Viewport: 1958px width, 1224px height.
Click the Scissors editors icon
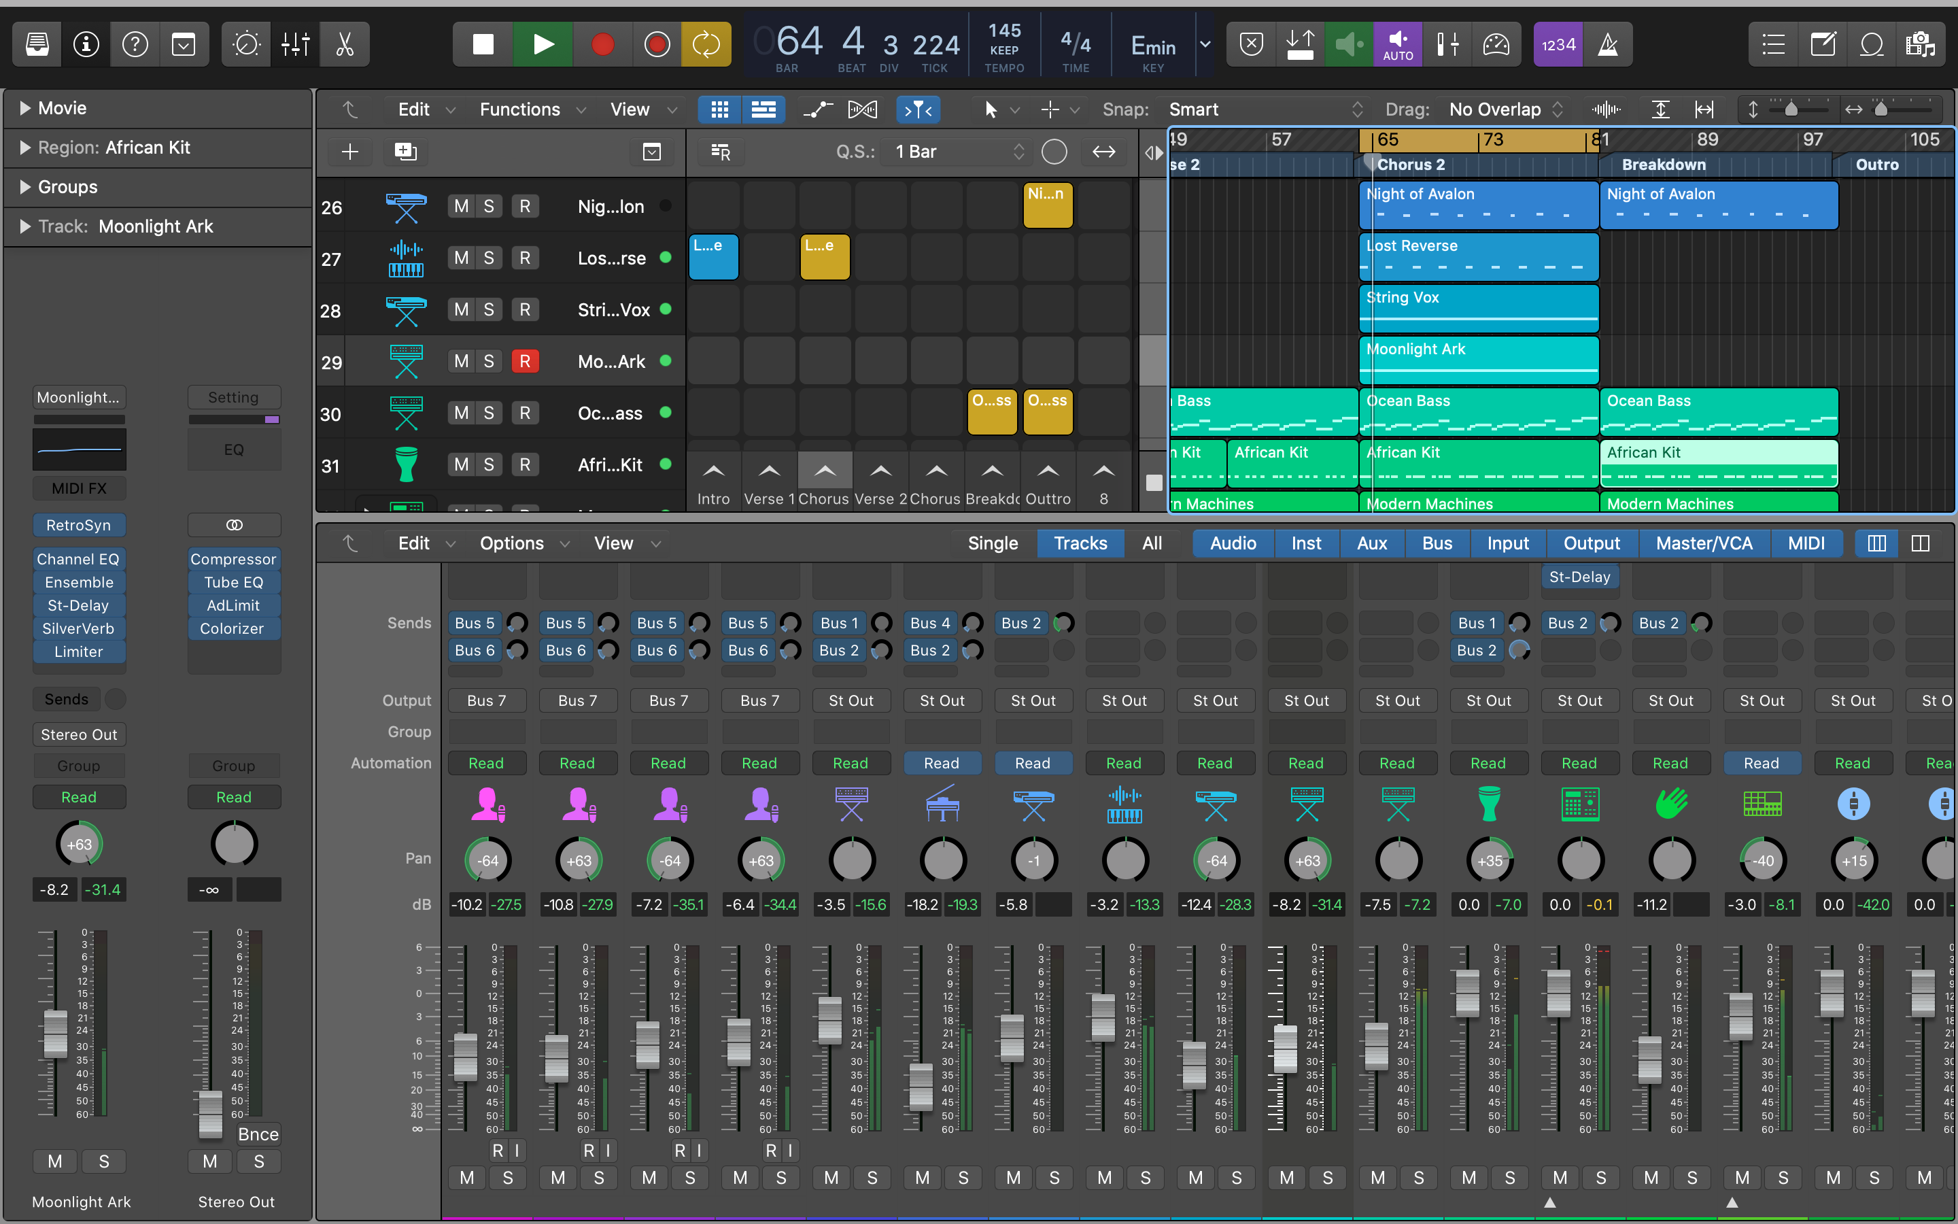(345, 44)
